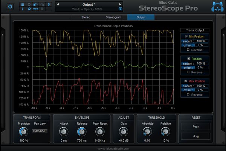Viewport: 226px width, 151px height.
Task: Click the three-dots icon in toolbar
Action: tap(35, 9)
